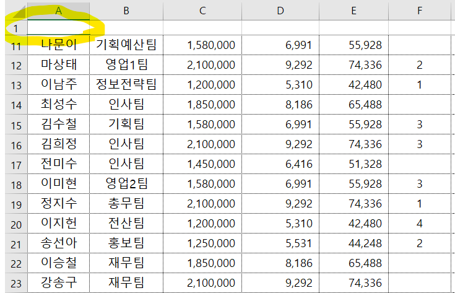Click the cell containing 정지수
Screen dimensions: 455x293
[58, 203]
